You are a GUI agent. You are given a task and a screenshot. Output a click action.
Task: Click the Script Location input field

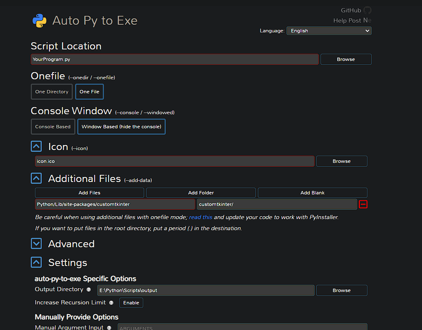point(175,59)
